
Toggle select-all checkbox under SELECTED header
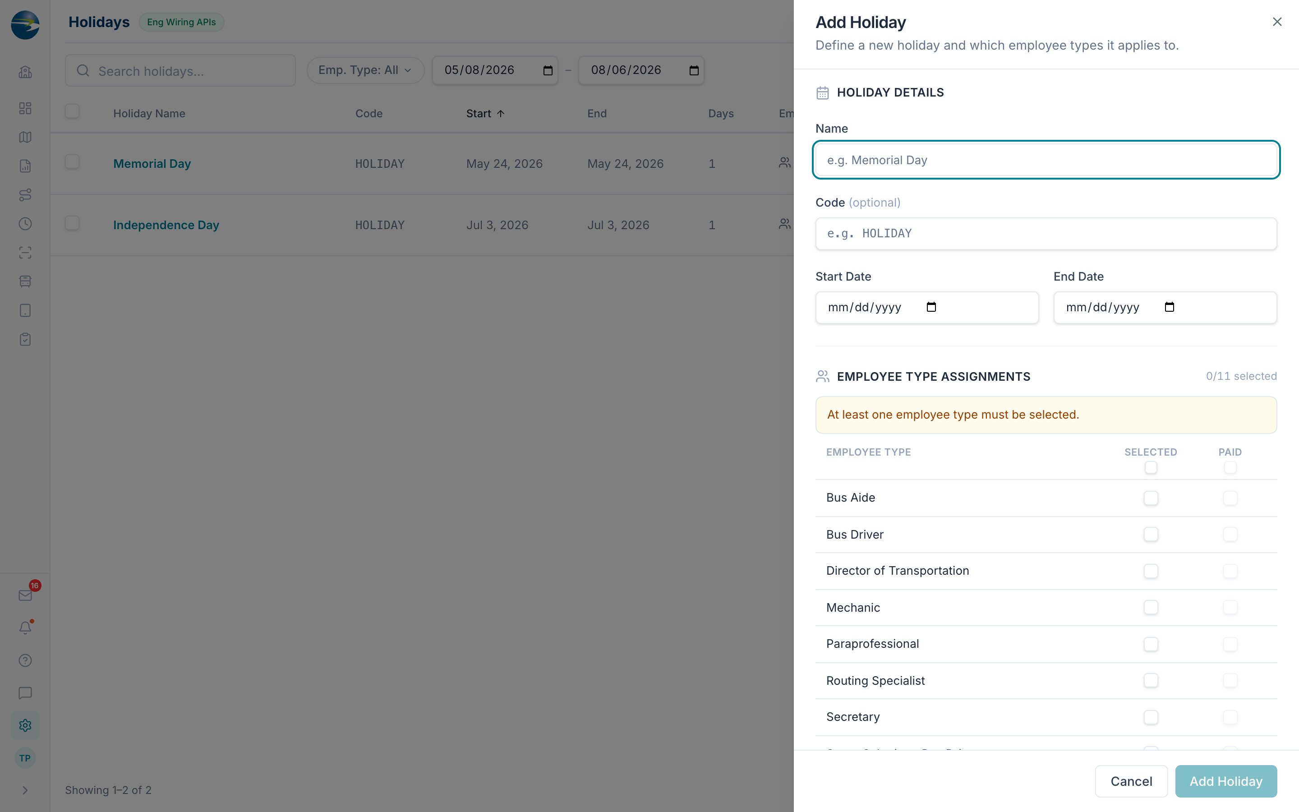(1150, 467)
